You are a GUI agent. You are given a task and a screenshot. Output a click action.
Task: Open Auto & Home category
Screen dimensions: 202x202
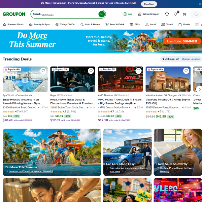coord(90,25)
